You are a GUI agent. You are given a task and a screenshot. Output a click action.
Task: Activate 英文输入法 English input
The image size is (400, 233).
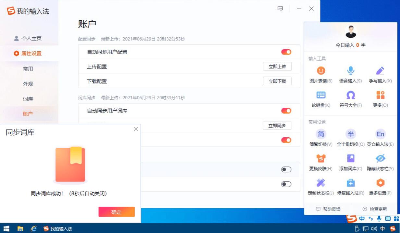[380, 138]
